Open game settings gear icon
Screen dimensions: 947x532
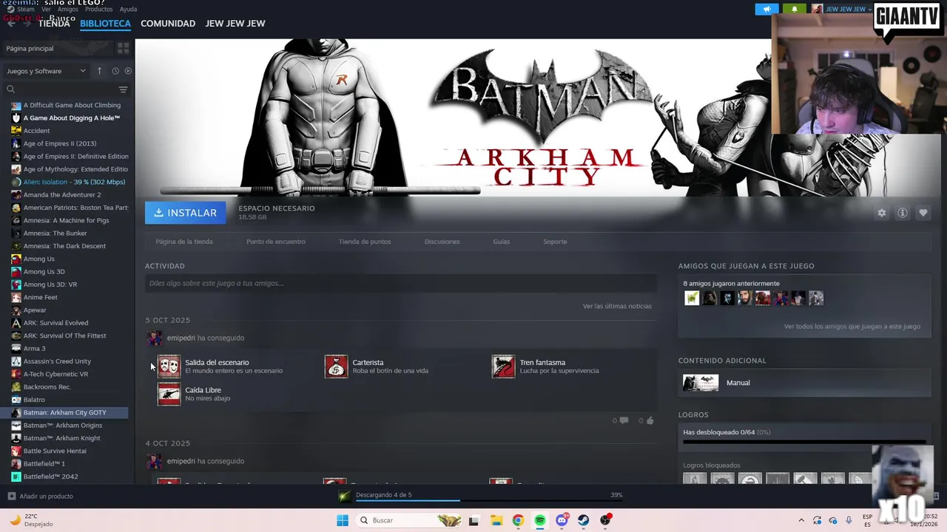coord(881,213)
